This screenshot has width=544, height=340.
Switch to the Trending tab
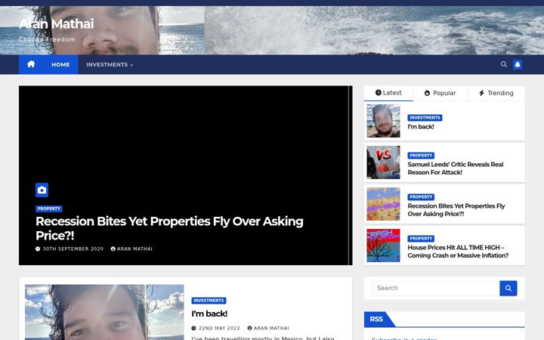[496, 93]
